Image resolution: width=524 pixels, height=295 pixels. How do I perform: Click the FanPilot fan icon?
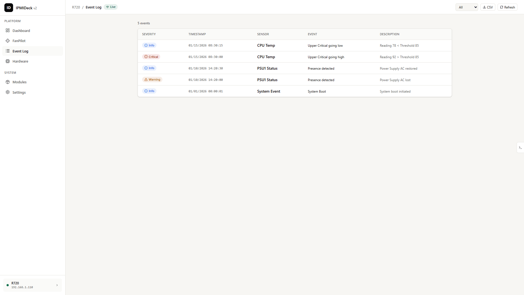[8, 41]
